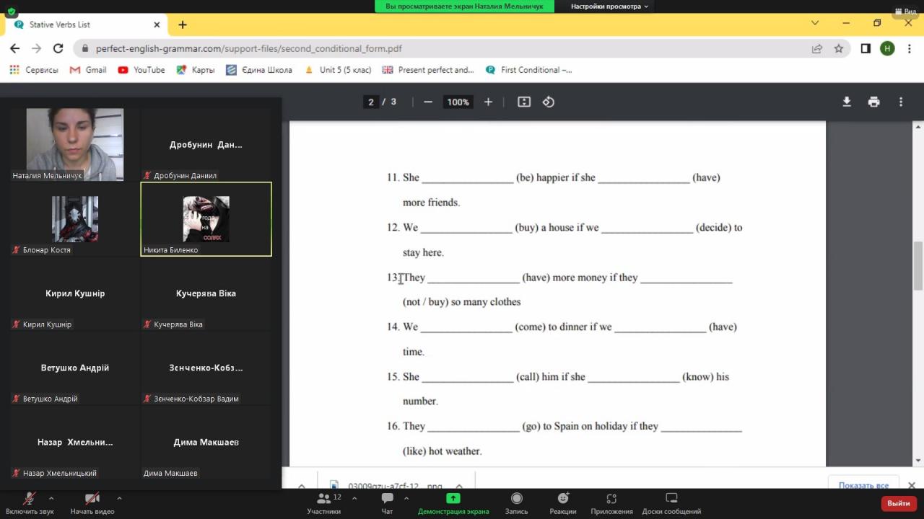Image resolution: width=924 pixels, height=519 pixels.
Task: Unmute microphone in Zoom
Action: tap(30, 502)
